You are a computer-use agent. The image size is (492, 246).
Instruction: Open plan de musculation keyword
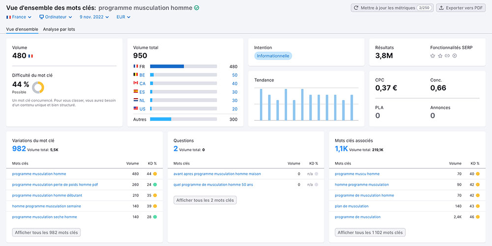tap(352, 206)
